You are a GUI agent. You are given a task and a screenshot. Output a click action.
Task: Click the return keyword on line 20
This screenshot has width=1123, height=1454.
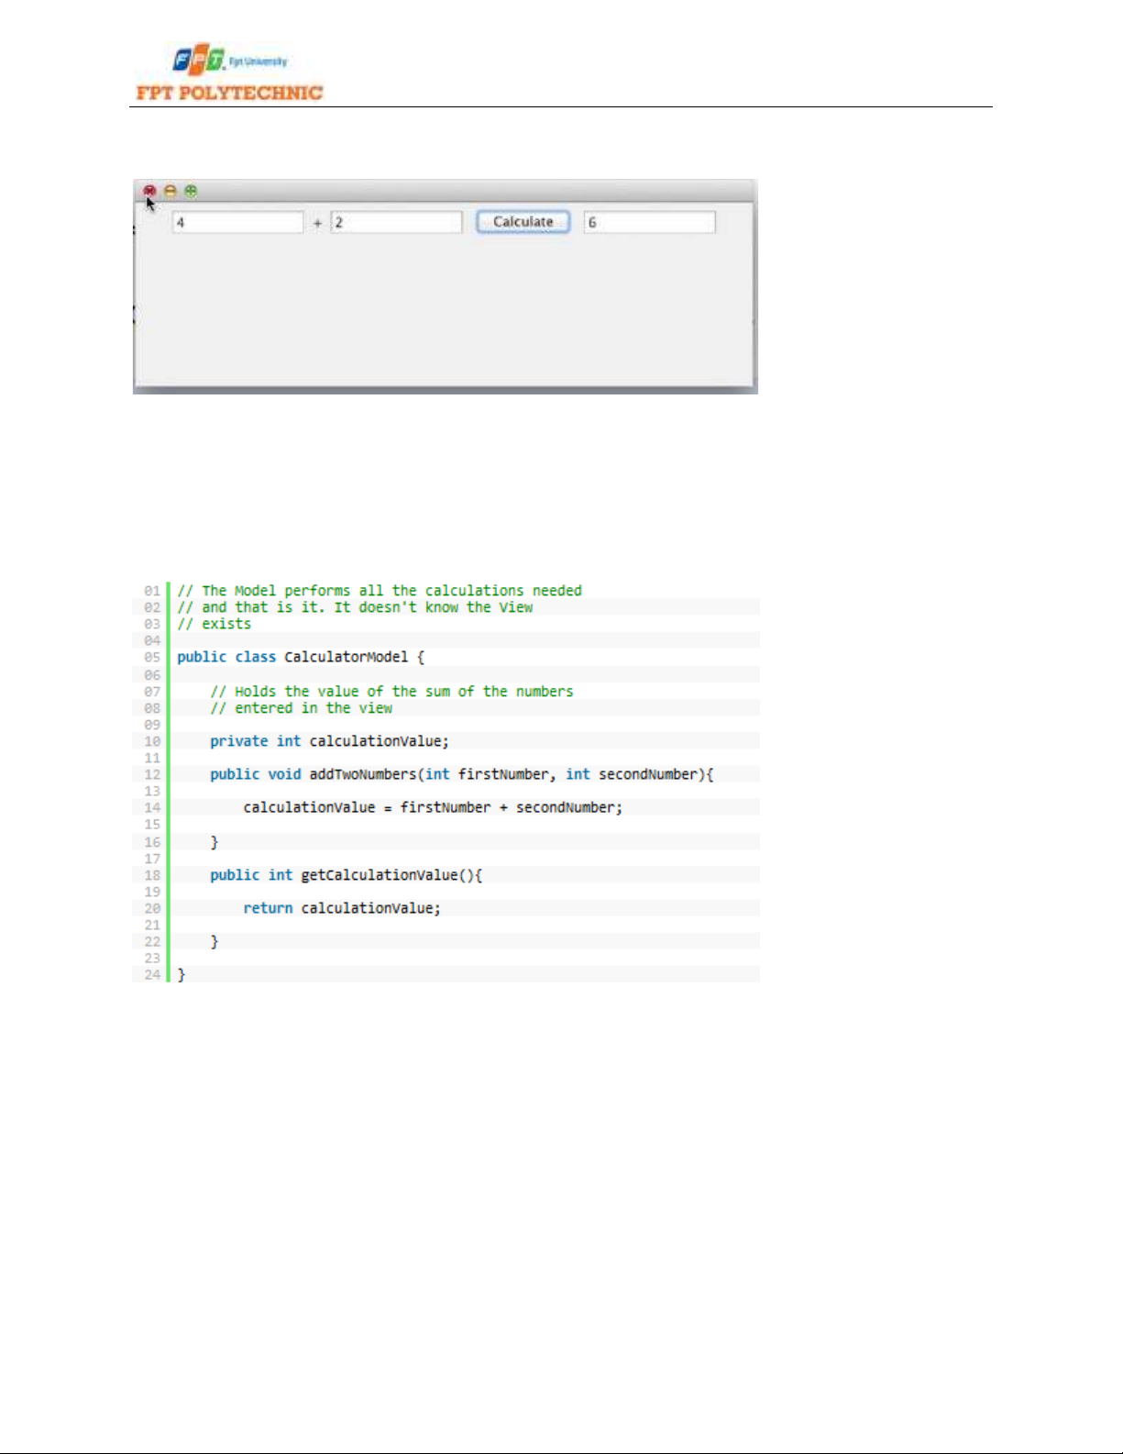pyautogui.click(x=268, y=908)
